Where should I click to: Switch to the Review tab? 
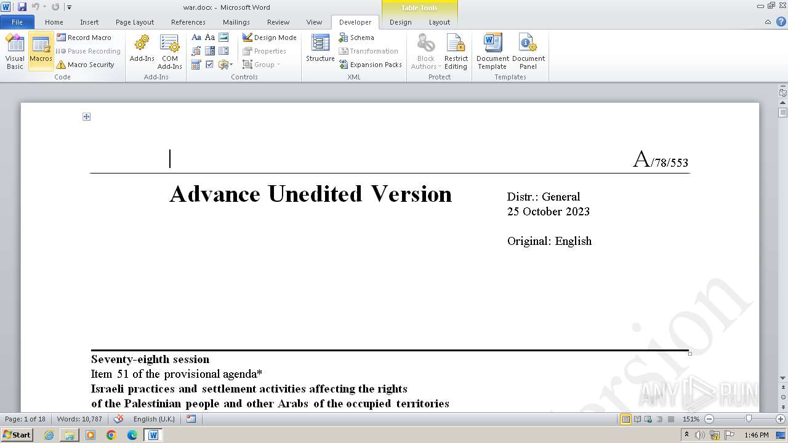(278, 22)
